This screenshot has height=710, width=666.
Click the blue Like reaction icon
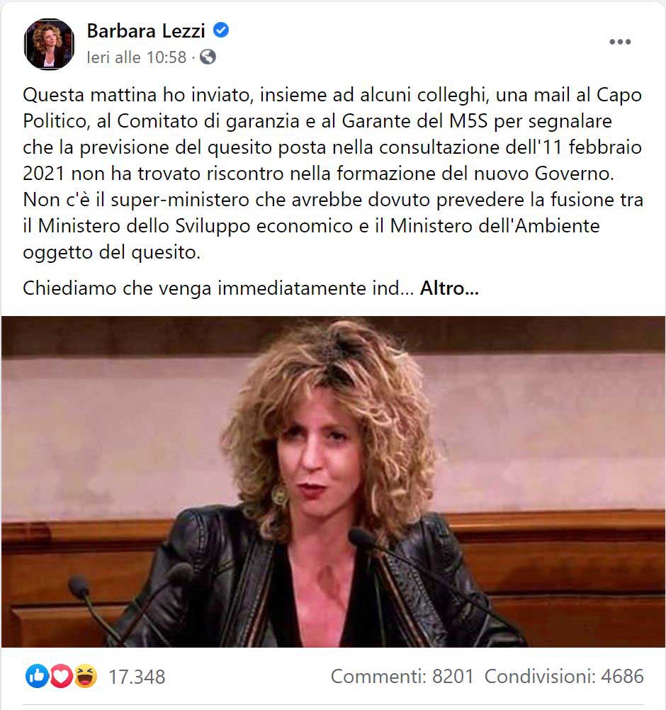click(37, 677)
